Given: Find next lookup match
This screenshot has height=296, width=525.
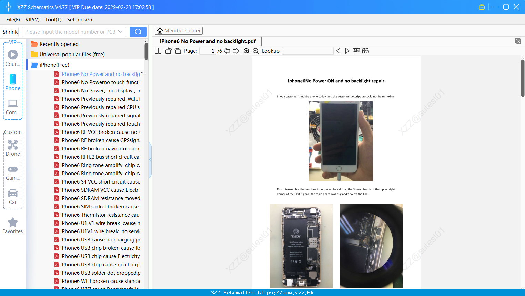Looking at the screenshot, I should (x=347, y=51).
